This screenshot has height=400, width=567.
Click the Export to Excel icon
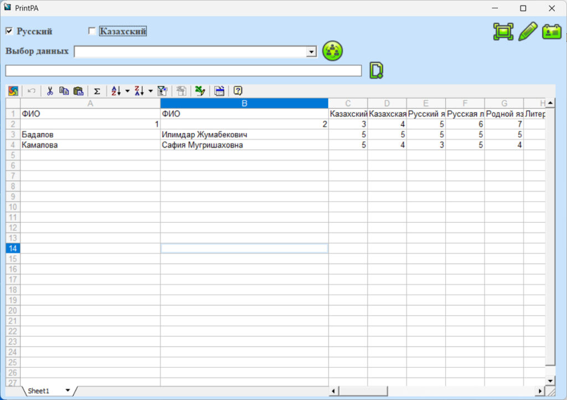coord(200,91)
